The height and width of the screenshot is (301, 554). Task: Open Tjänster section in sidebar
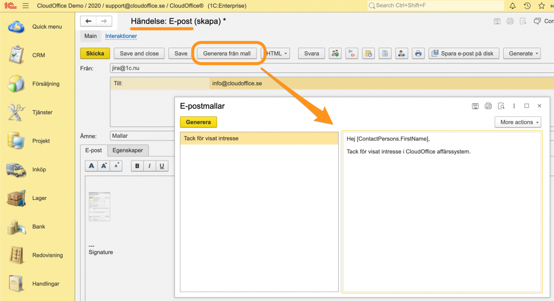[37, 112]
